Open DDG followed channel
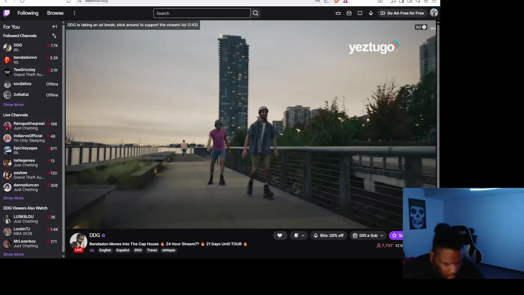Screen dimensions: 524x295 pos(31,48)
